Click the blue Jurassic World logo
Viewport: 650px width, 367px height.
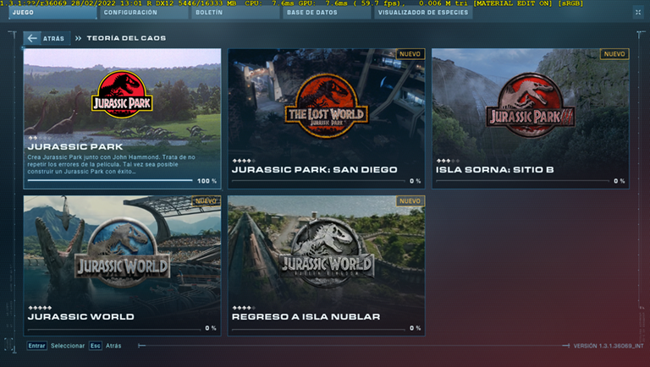(122, 253)
